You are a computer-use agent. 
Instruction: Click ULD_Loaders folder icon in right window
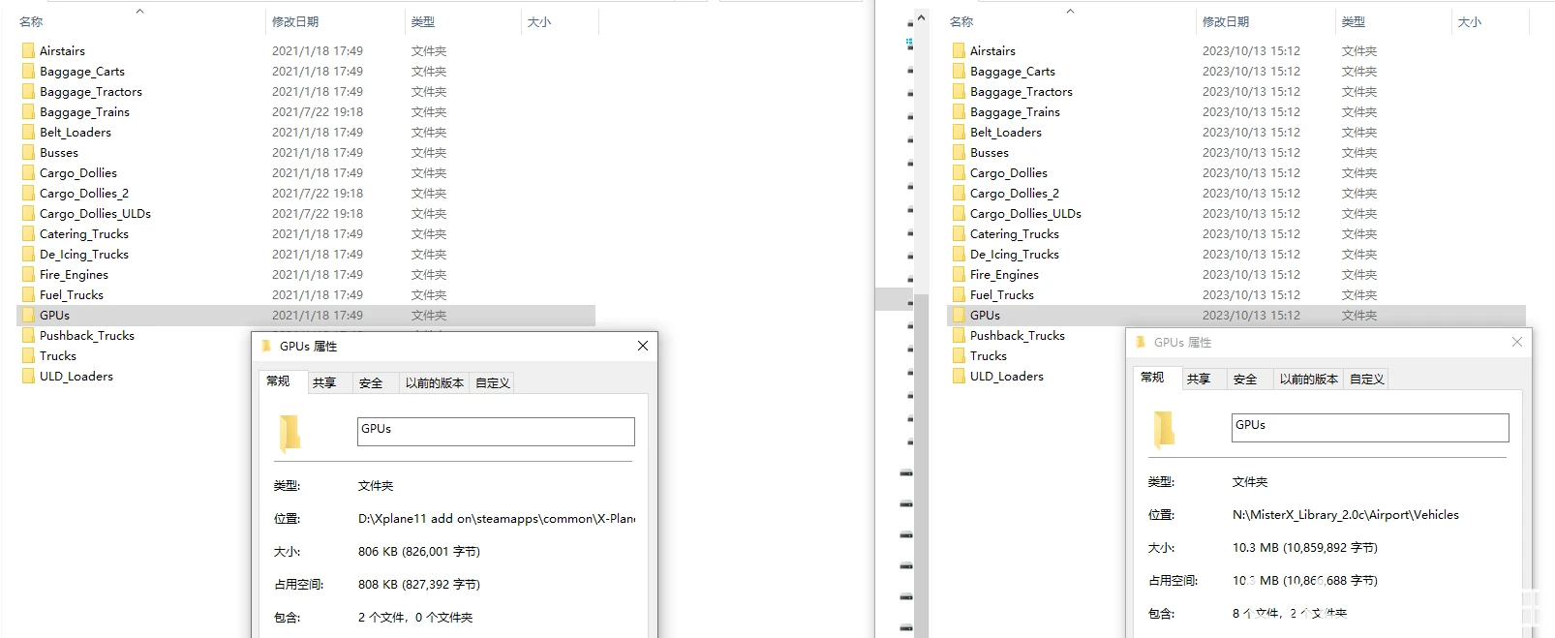(959, 376)
